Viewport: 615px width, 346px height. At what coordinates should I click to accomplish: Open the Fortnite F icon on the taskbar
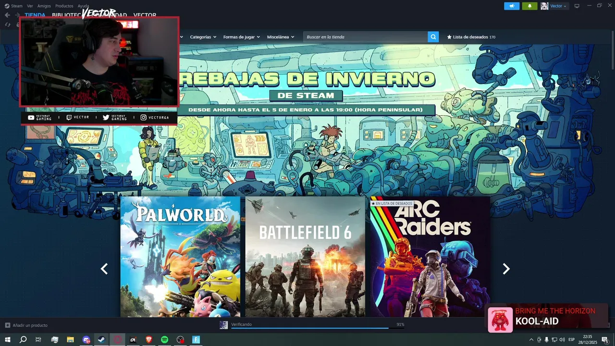[x=196, y=340]
